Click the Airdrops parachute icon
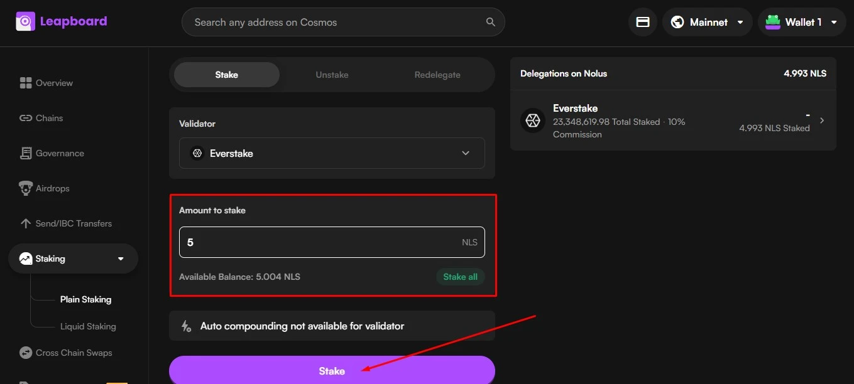 [x=26, y=188]
